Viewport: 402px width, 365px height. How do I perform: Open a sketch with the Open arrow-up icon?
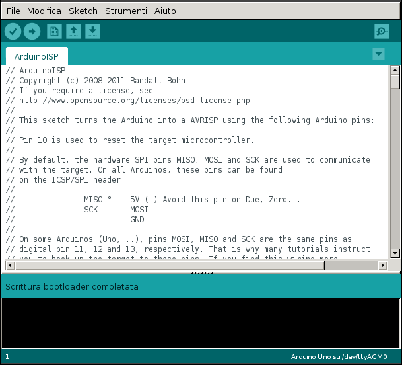[73, 32]
